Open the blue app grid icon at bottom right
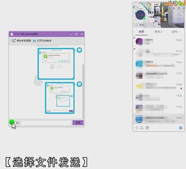The height and width of the screenshot is (169, 186). pyautogui.click(x=181, y=128)
